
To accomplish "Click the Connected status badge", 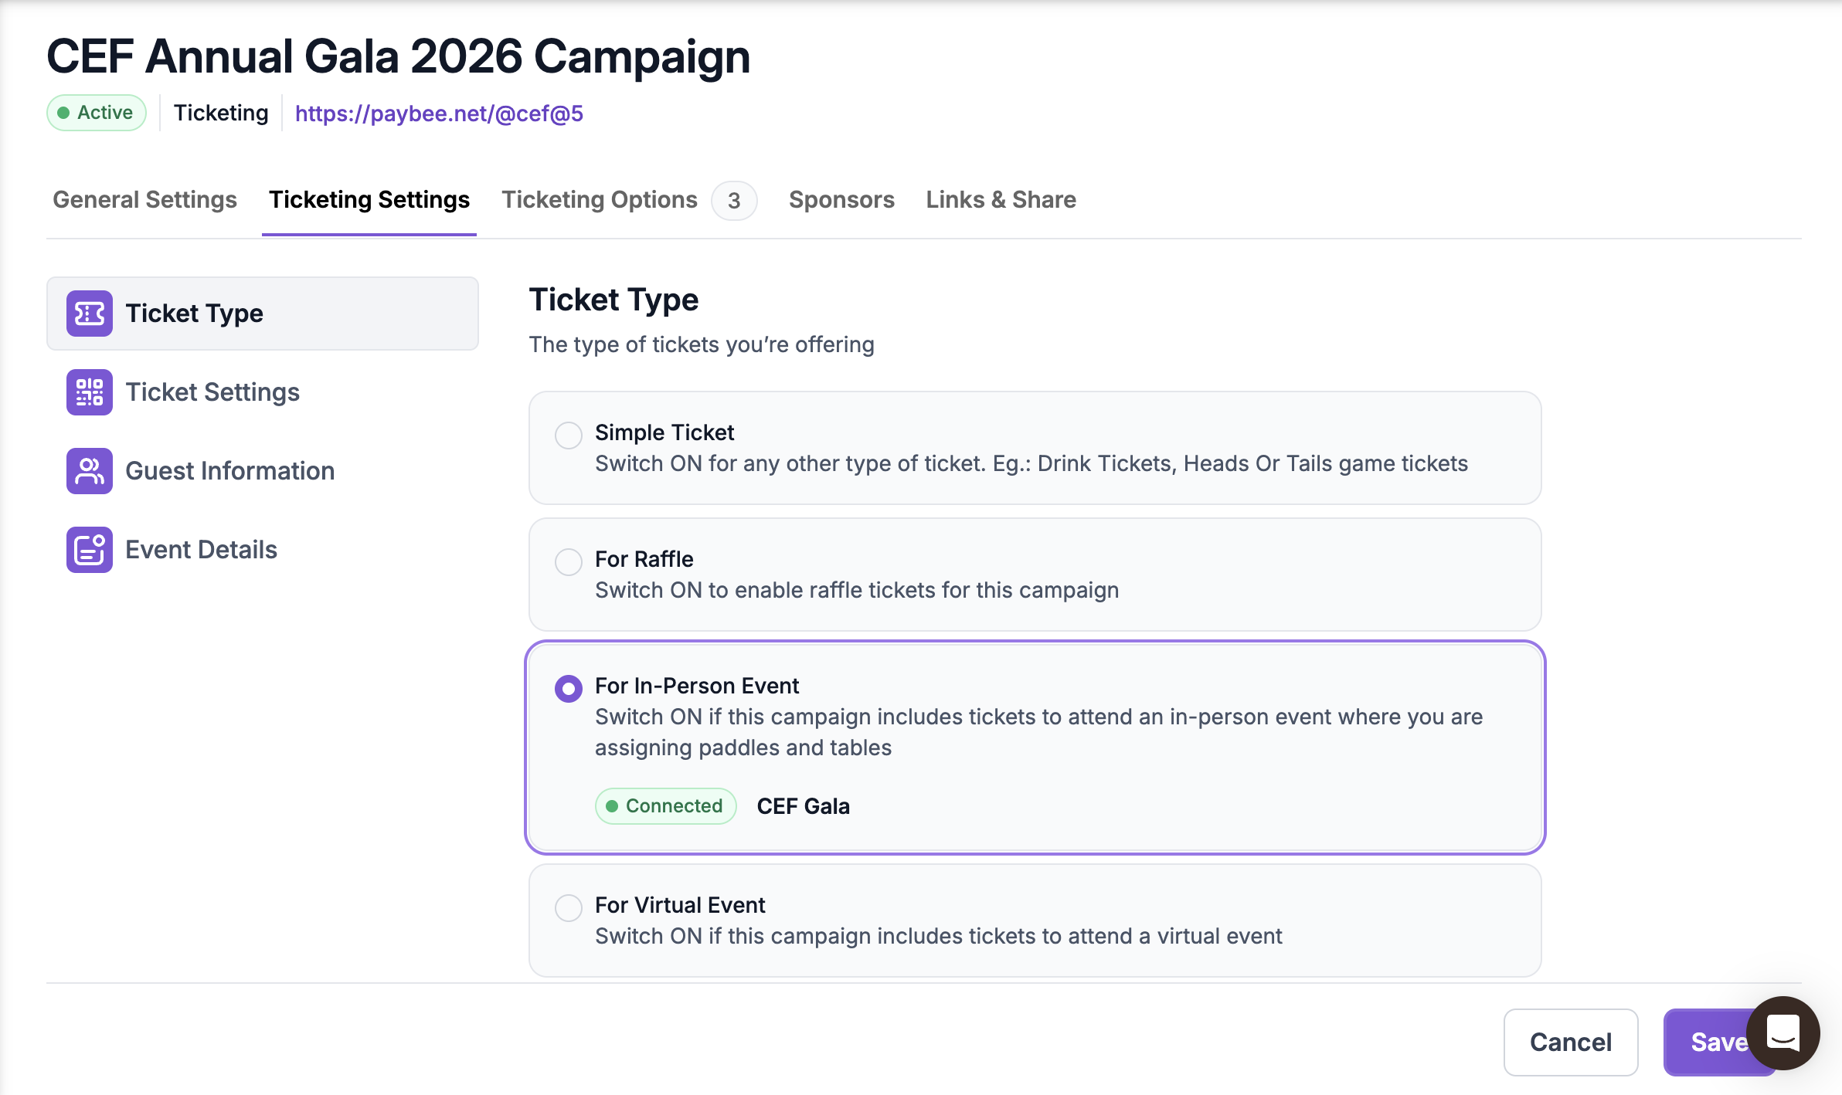I will (665, 806).
